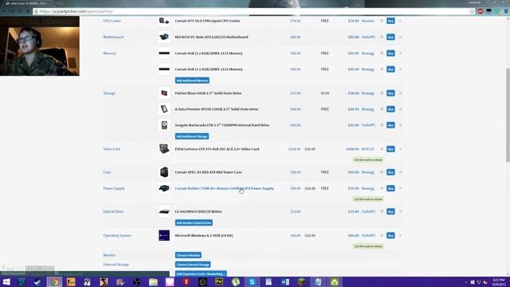Viewport: 510px width, 287px height.
Task: Click the Patriot Blaze SSD product image
Action: click(x=164, y=93)
